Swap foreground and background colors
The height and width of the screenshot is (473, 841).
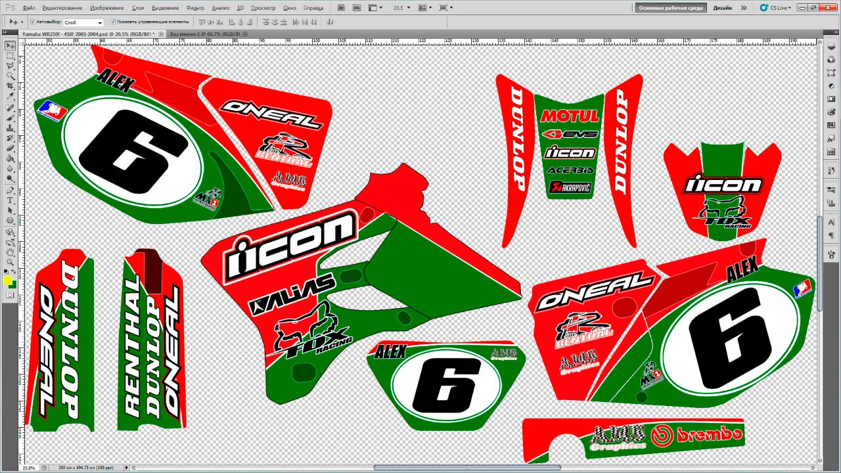(14, 271)
